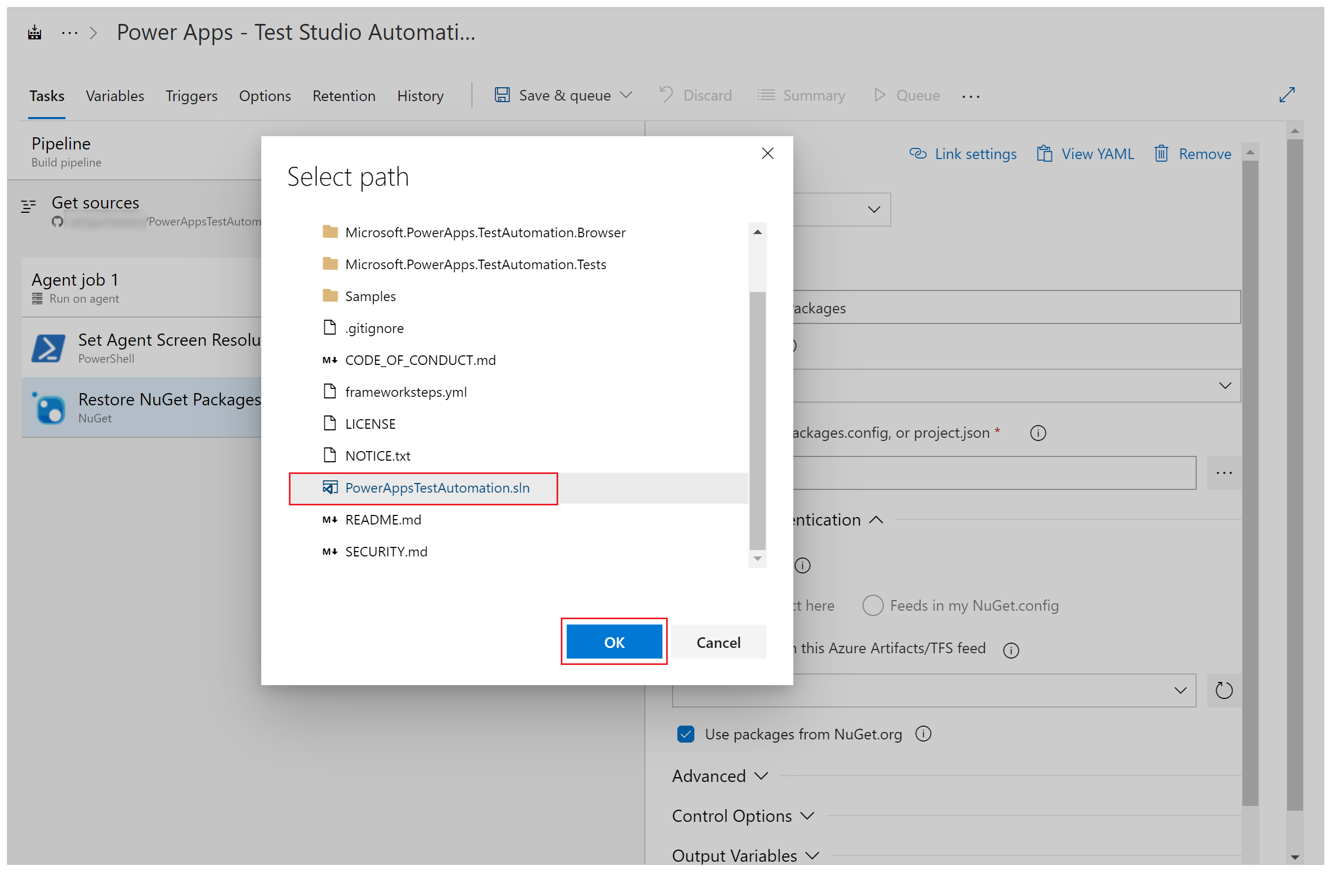Select the README.md tree item

click(384, 519)
